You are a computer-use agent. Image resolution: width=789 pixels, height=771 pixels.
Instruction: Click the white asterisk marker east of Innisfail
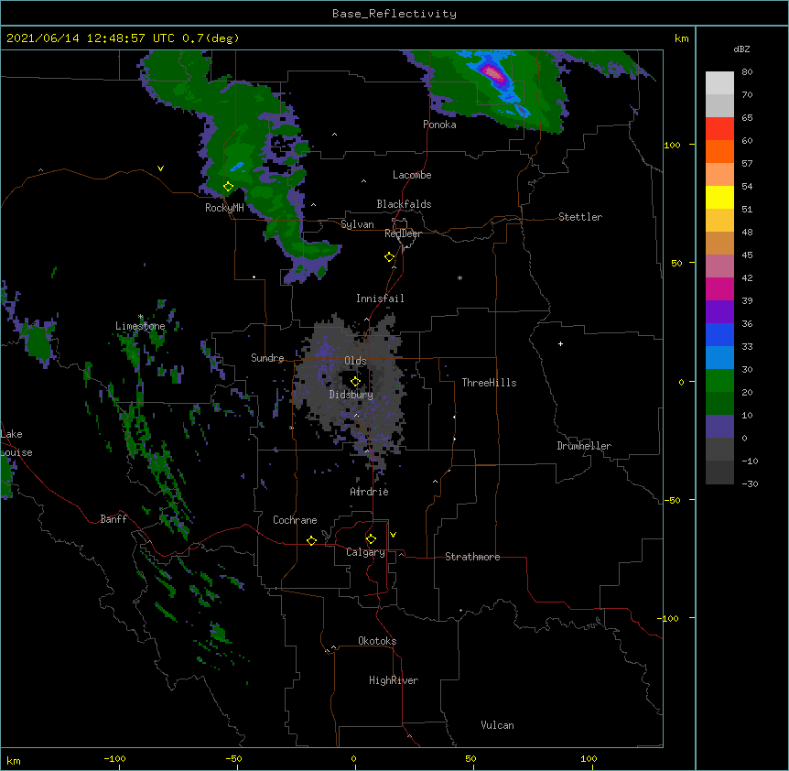click(x=459, y=278)
